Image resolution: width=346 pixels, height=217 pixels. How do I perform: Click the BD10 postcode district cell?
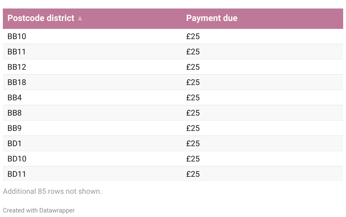click(17, 159)
